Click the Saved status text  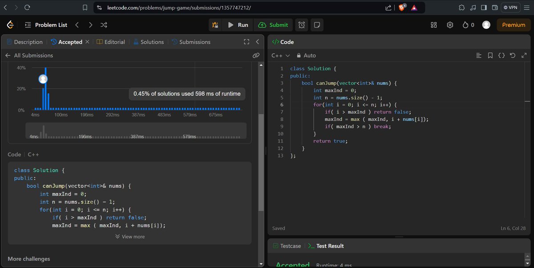[279, 228]
